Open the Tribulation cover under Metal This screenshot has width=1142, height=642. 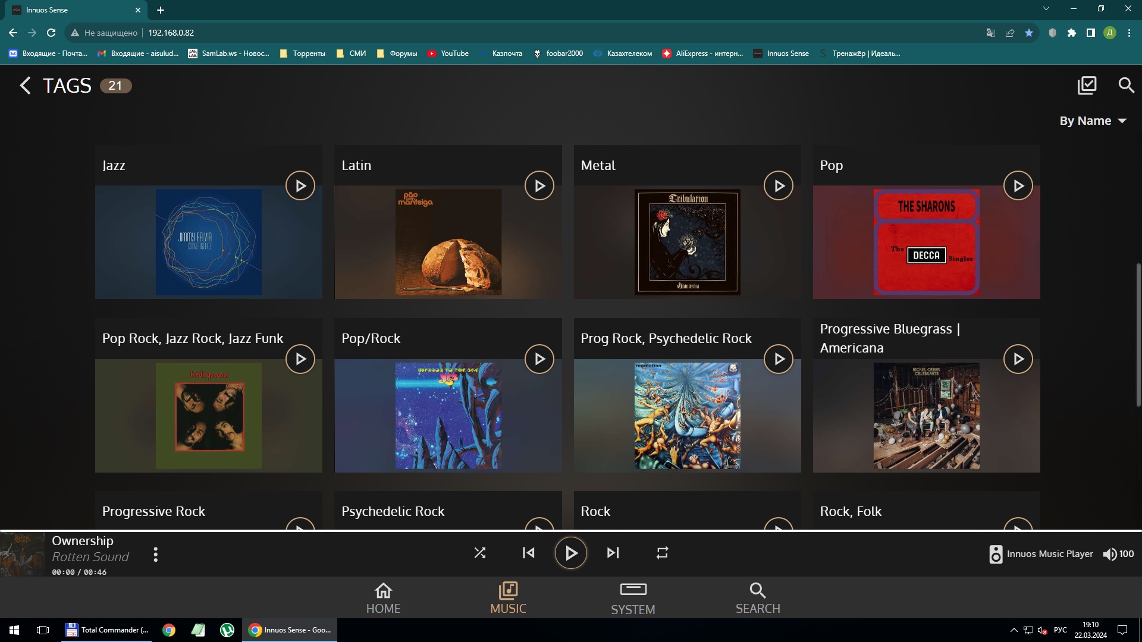(x=688, y=243)
